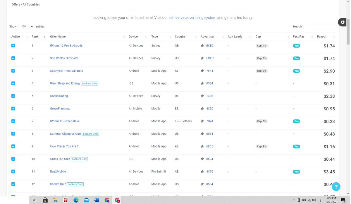The height and width of the screenshot is (204, 351).
Task: Click the Search input field
Action: pyautogui.click(x=320, y=26)
